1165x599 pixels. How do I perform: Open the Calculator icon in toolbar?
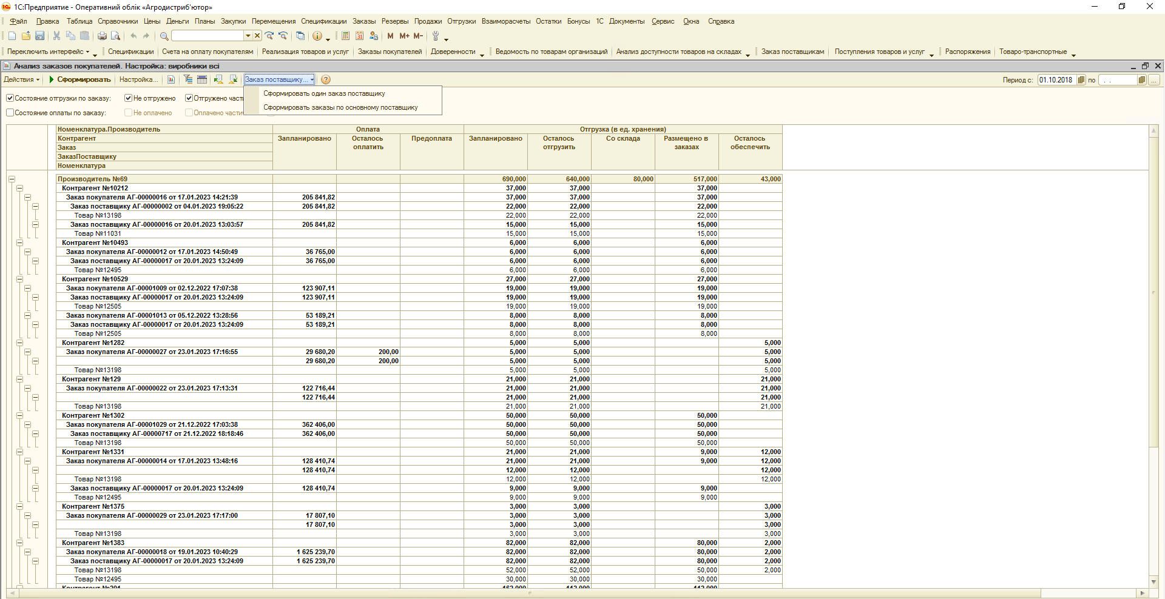coord(345,36)
